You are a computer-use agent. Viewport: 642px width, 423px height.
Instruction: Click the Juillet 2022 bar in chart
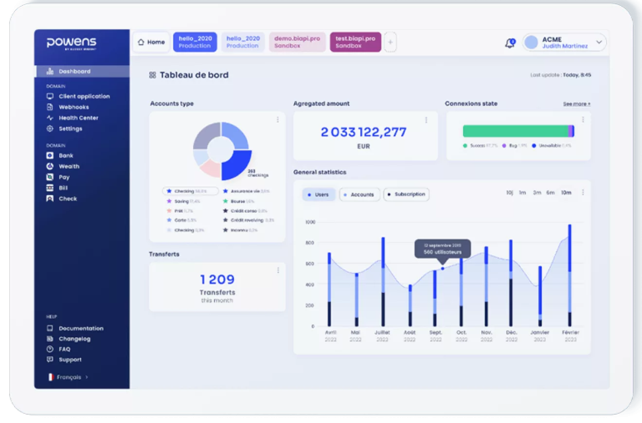click(383, 282)
